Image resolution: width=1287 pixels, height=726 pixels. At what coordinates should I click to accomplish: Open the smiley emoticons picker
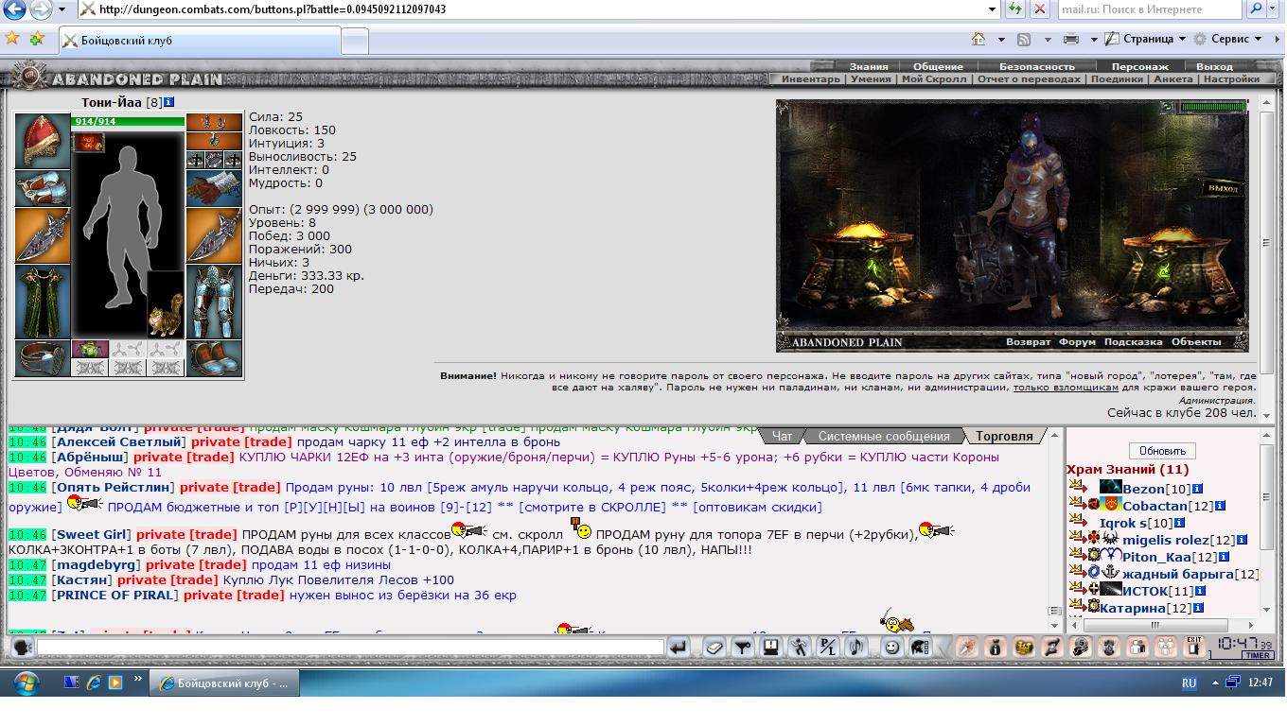891,648
